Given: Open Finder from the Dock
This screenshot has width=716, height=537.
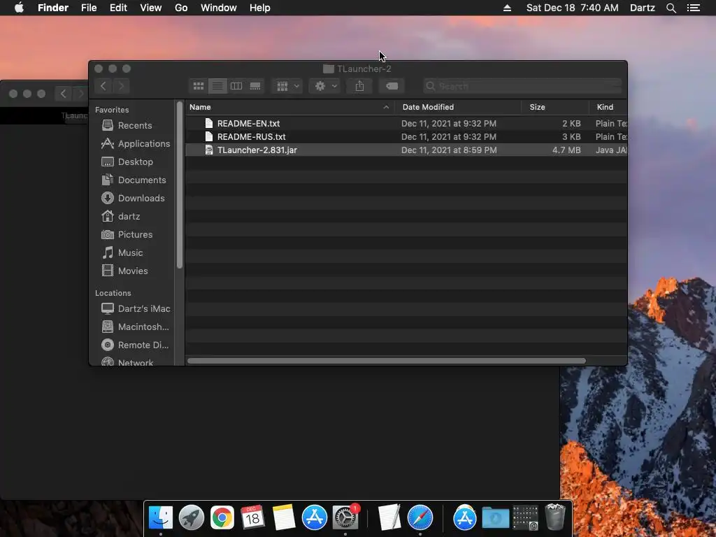Looking at the screenshot, I should click(161, 517).
